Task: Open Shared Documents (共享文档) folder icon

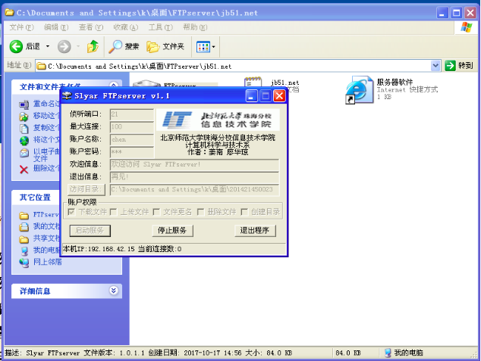Action: pyautogui.click(x=24, y=239)
